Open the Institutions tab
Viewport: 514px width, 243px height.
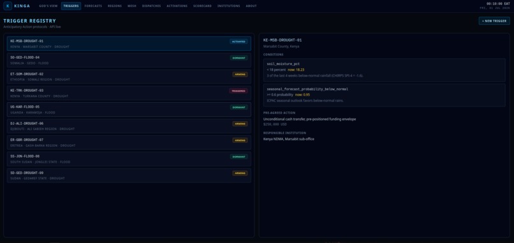228,6
